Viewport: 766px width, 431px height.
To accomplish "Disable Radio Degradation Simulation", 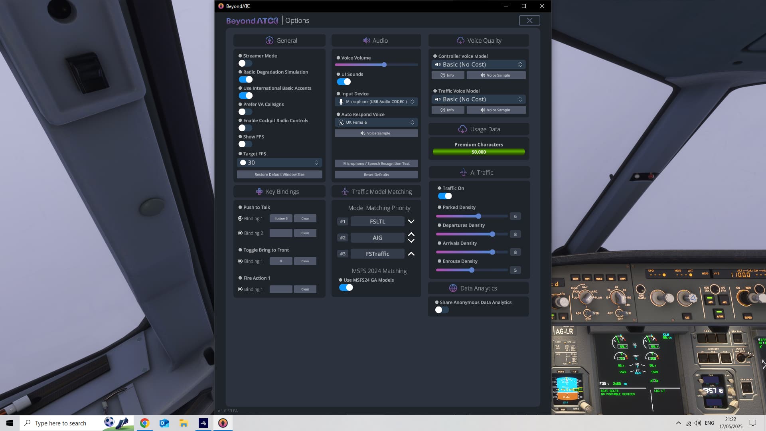I will (x=245, y=79).
